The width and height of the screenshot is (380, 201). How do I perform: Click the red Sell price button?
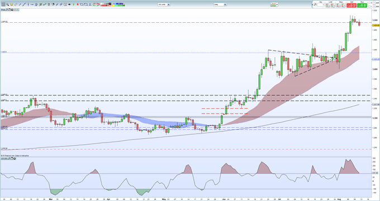(351, 6)
